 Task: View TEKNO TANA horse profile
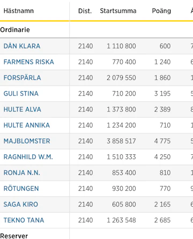[24, 220]
